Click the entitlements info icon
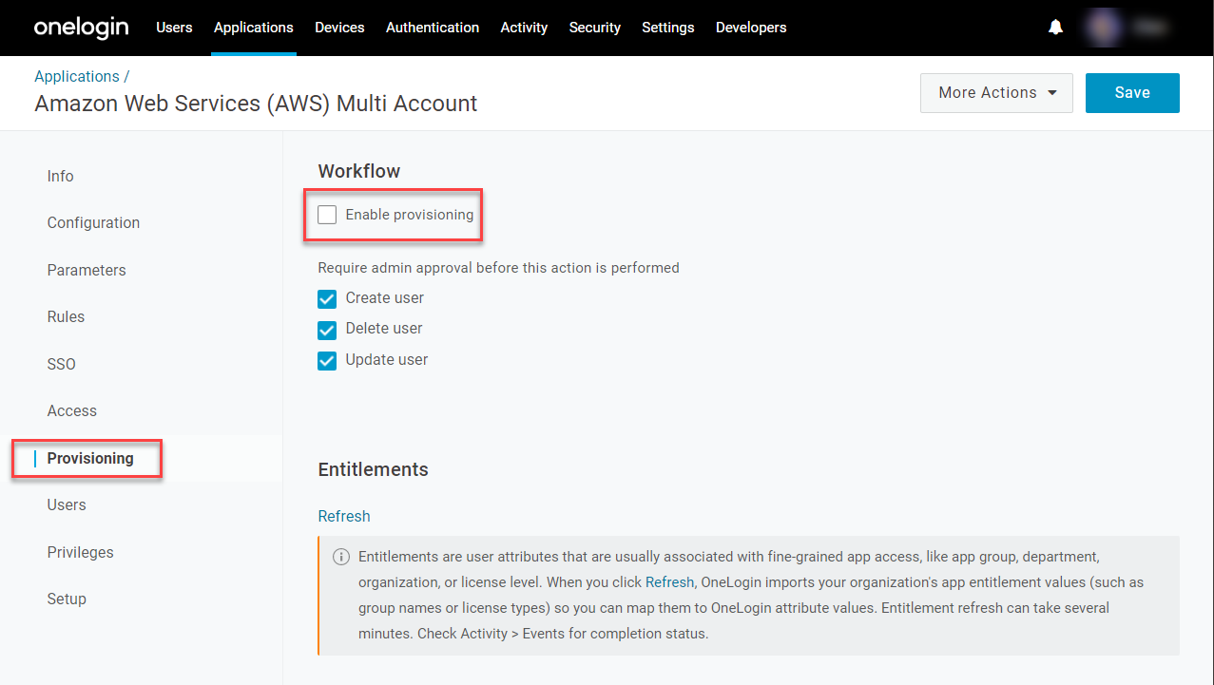 coord(340,557)
